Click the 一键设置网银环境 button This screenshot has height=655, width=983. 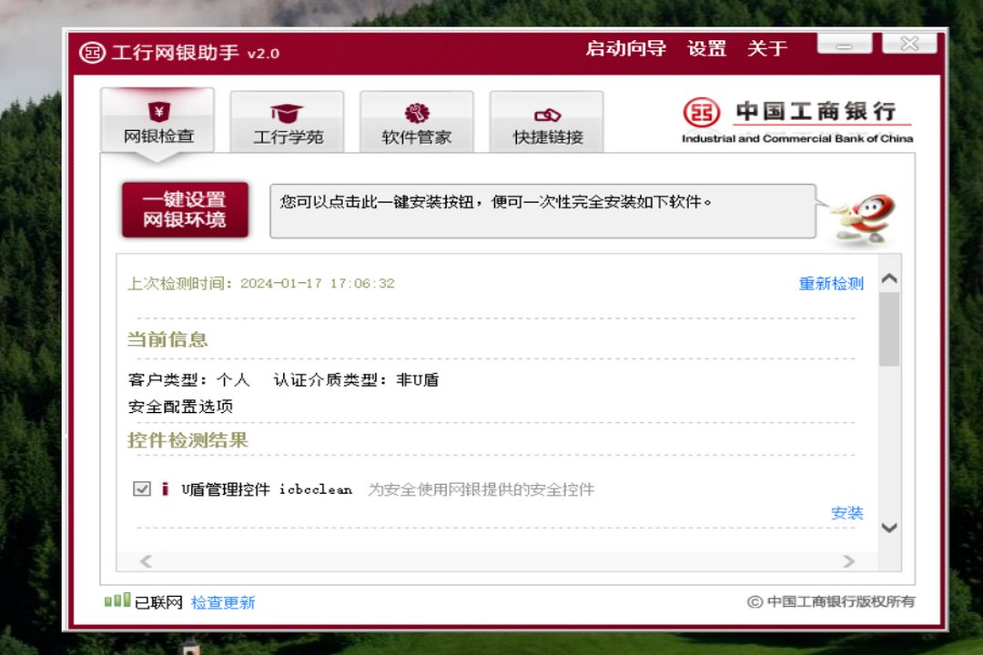(185, 210)
